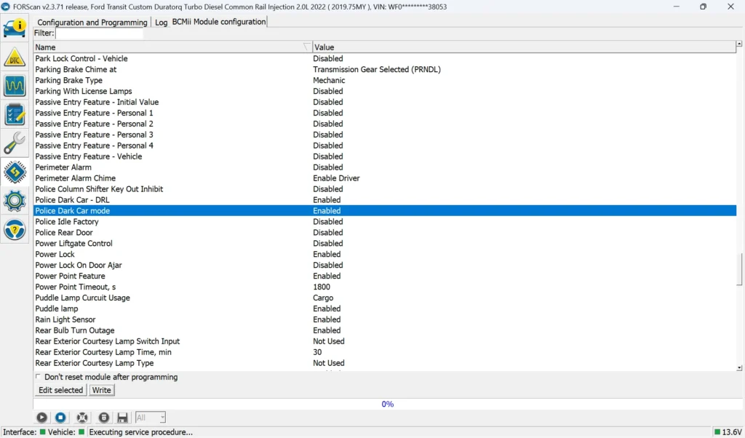Image resolution: width=745 pixels, height=438 pixels.
Task: Click the 13.6V battery voltage indicator
Action: (x=728, y=432)
